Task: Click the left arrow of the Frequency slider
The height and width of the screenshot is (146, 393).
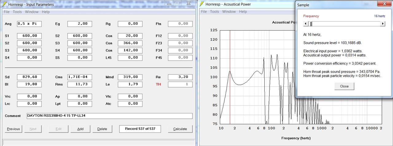Action: point(305,24)
